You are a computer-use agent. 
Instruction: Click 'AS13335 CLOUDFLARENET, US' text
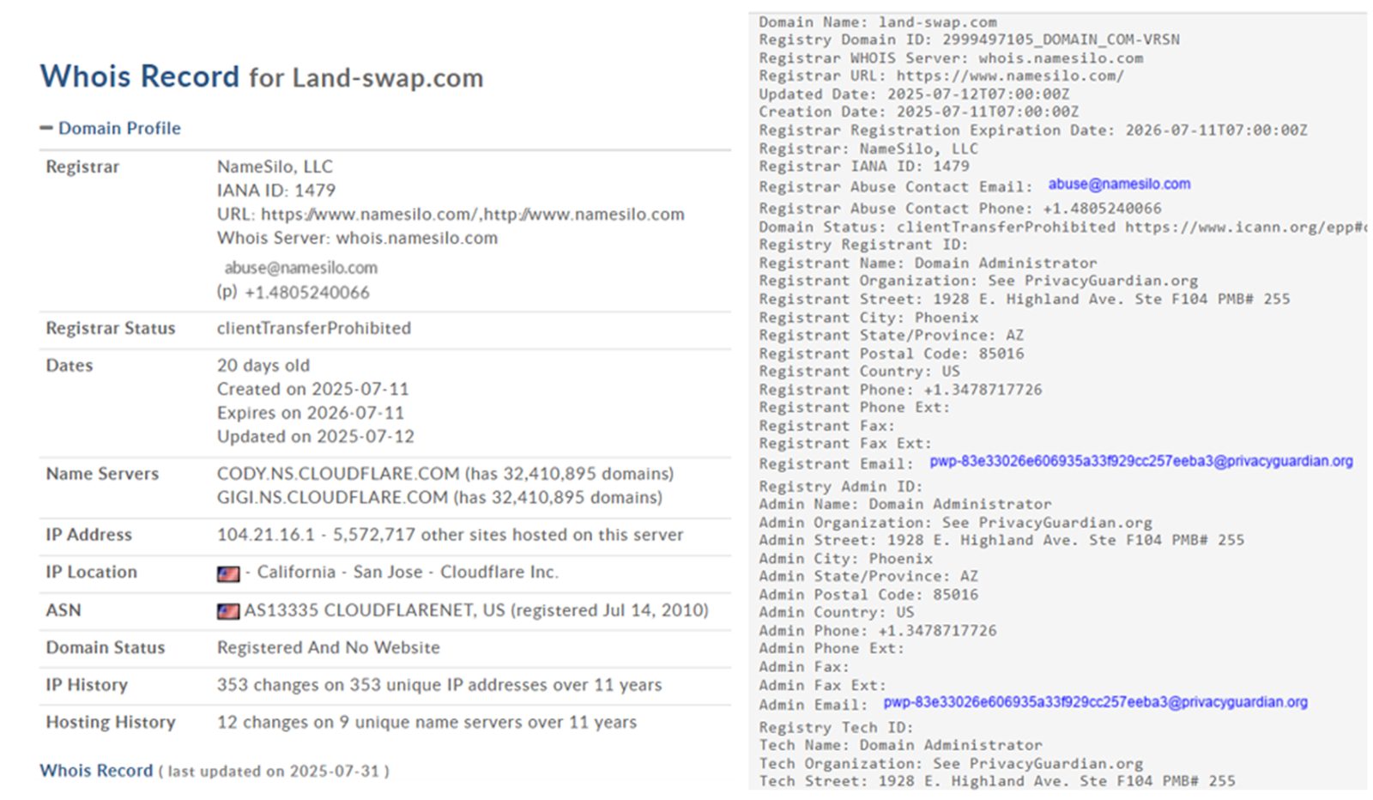375,610
